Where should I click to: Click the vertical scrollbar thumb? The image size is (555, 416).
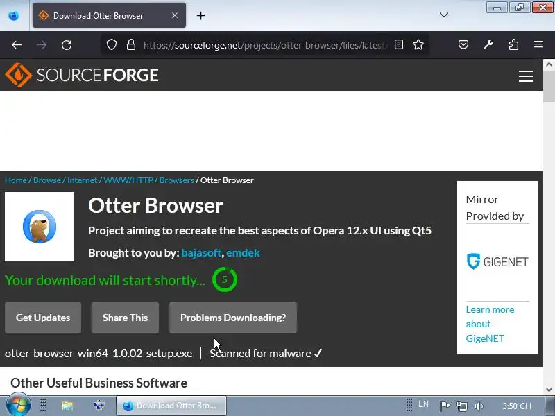coord(549,85)
